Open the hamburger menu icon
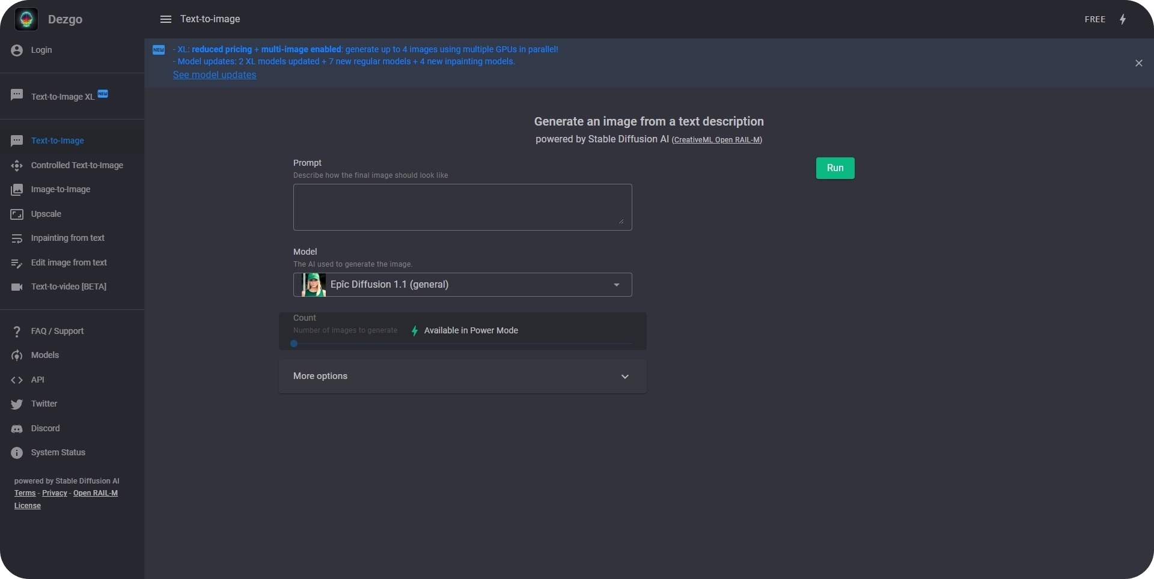Screen dimensions: 1154x579 pyautogui.click(x=166, y=19)
